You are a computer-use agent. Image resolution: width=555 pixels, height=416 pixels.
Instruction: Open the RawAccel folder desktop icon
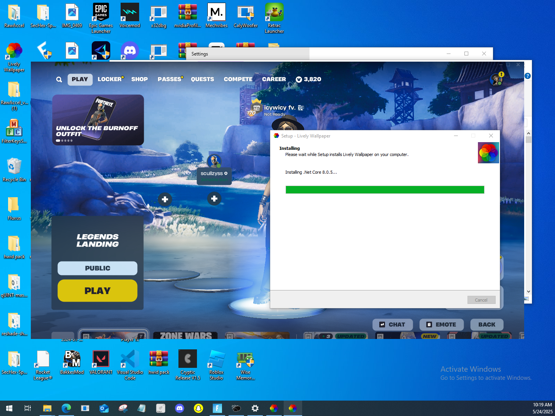click(x=14, y=16)
